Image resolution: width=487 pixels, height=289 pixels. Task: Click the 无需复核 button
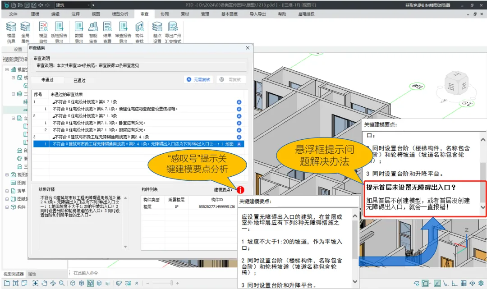coord(198,80)
